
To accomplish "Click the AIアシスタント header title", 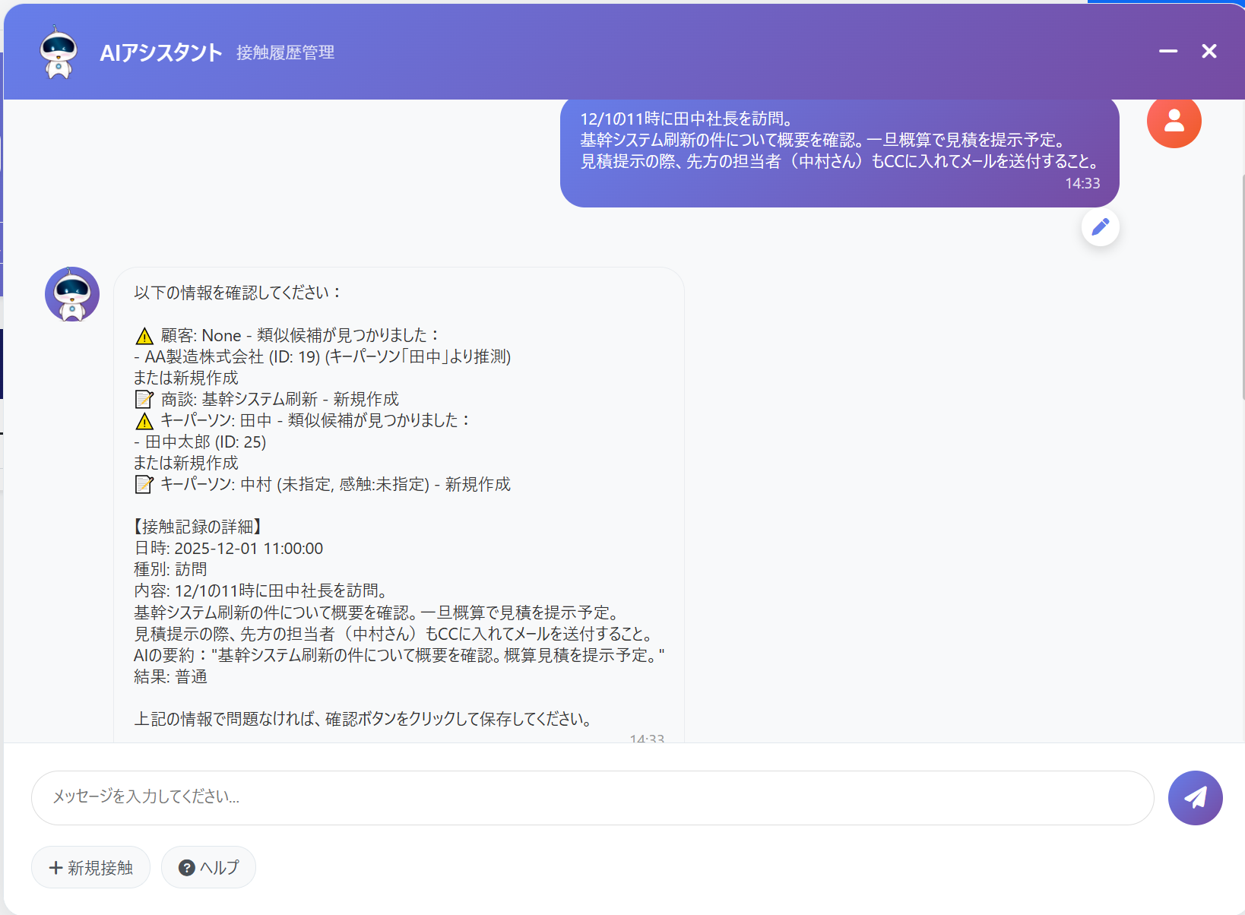I will click(161, 52).
